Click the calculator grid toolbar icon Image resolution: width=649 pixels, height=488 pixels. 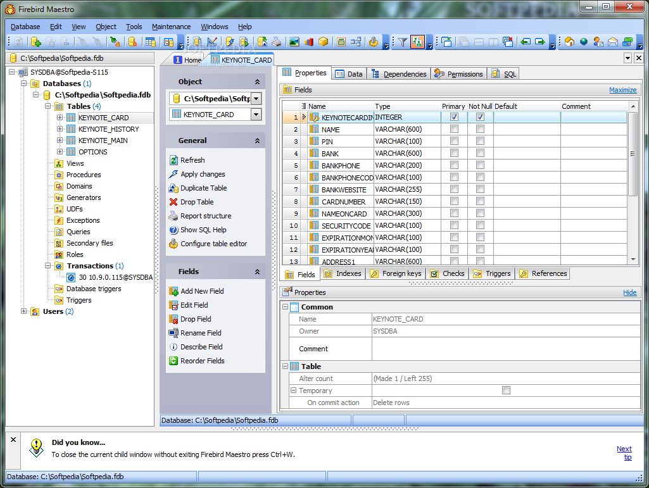click(341, 42)
